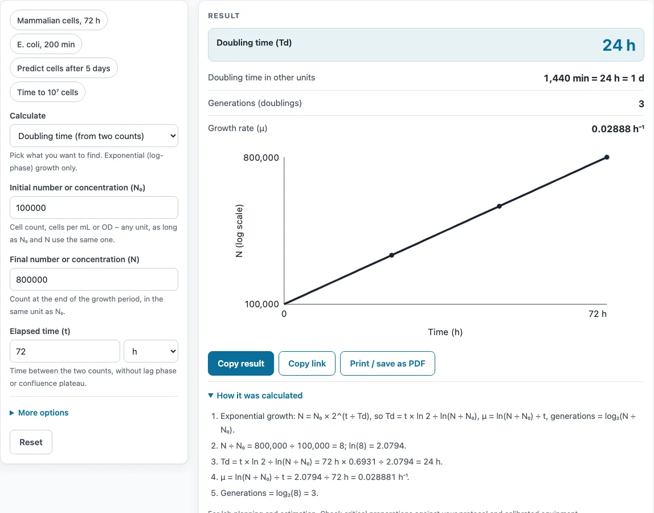The height and width of the screenshot is (513, 654).
Task: Click the 72 h x-axis label
Action: point(597,314)
